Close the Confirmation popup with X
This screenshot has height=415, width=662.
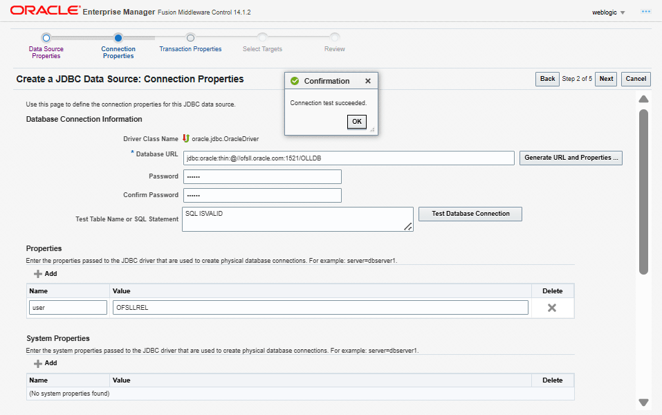pyautogui.click(x=368, y=81)
